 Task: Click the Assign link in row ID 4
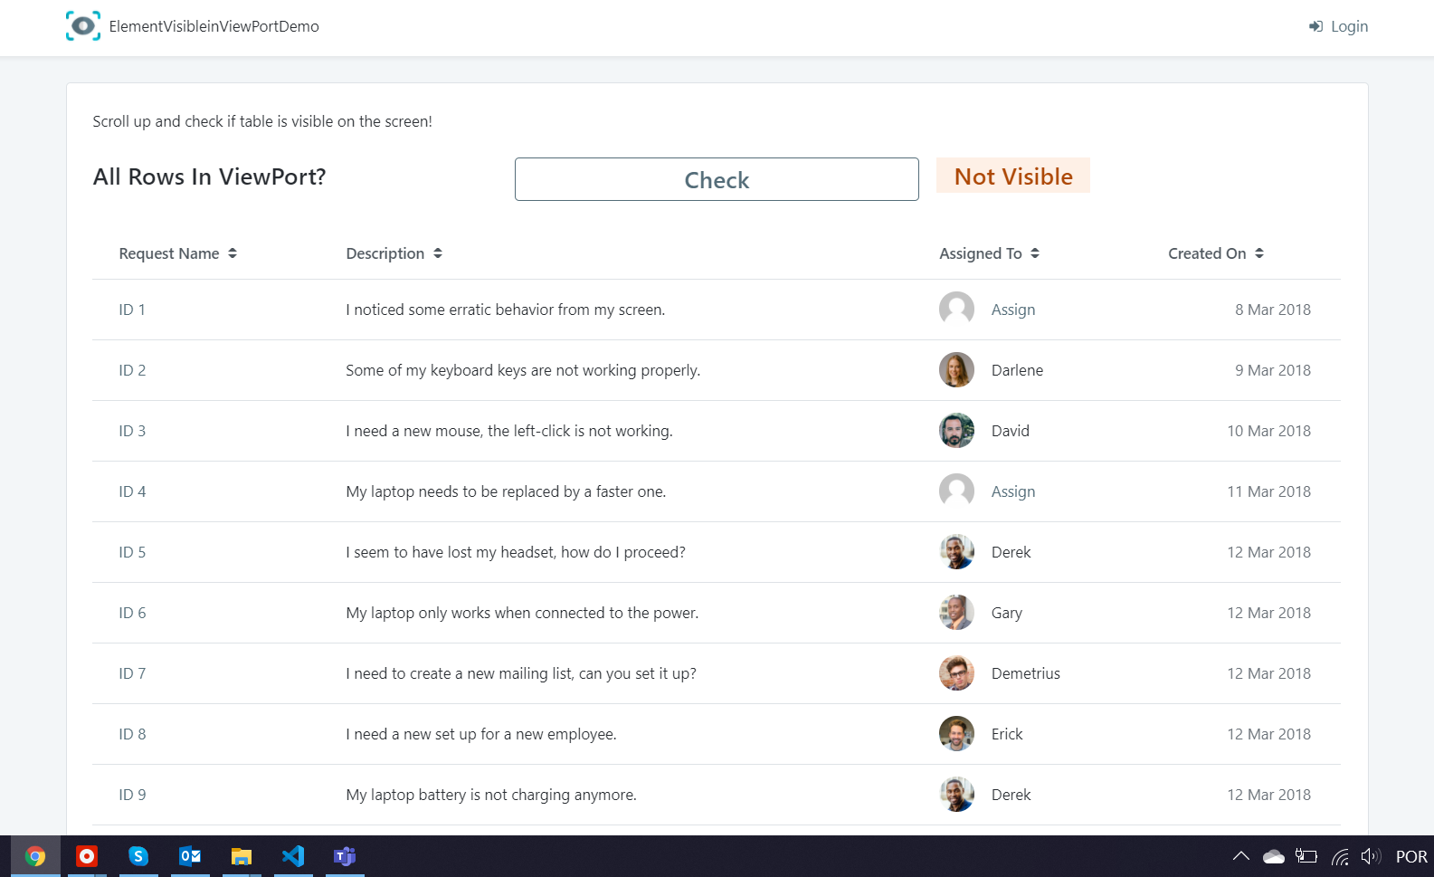click(1013, 491)
